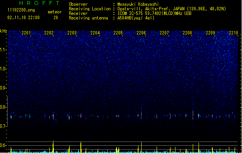Image resolution: width=242 pixels, height=153 pixels.
Task: Click the A504HB(yagi 4el) antenna text
Action: pyautogui.click(x=136, y=18)
